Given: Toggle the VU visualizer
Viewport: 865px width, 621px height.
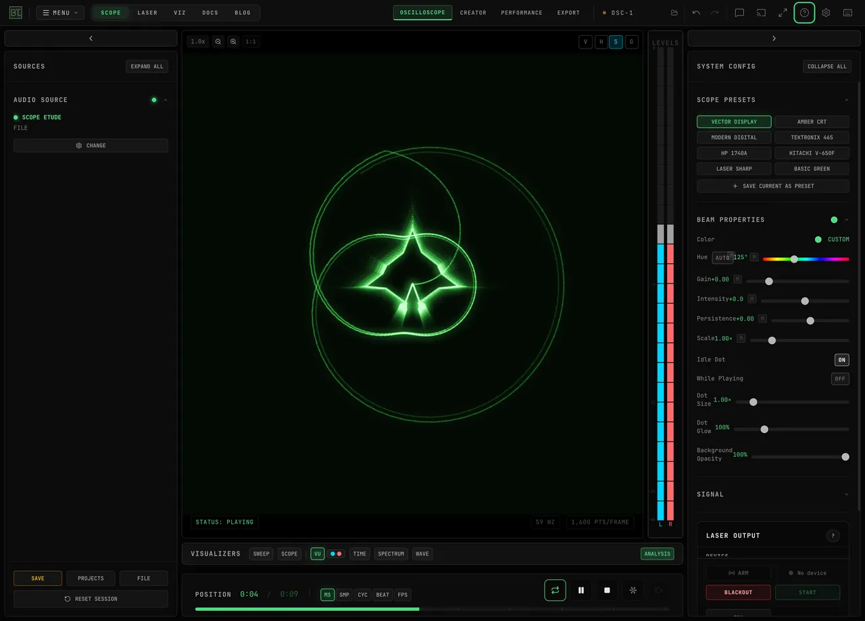Looking at the screenshot, I should click(318, 554).
